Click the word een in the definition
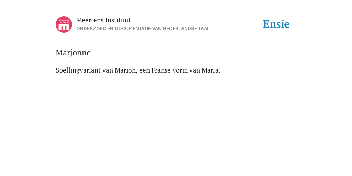Viewport: 352px width, 176px height. coord(144,70)
